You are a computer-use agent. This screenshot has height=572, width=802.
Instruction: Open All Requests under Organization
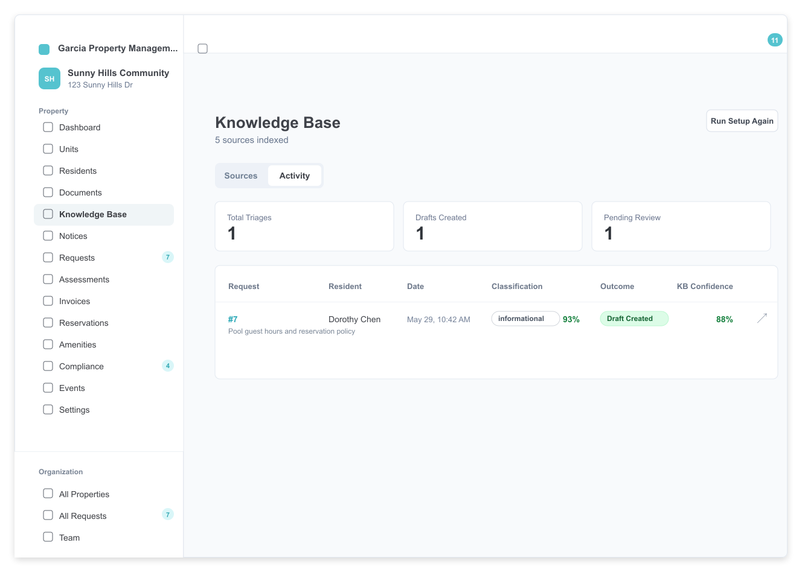pos(104,516)
